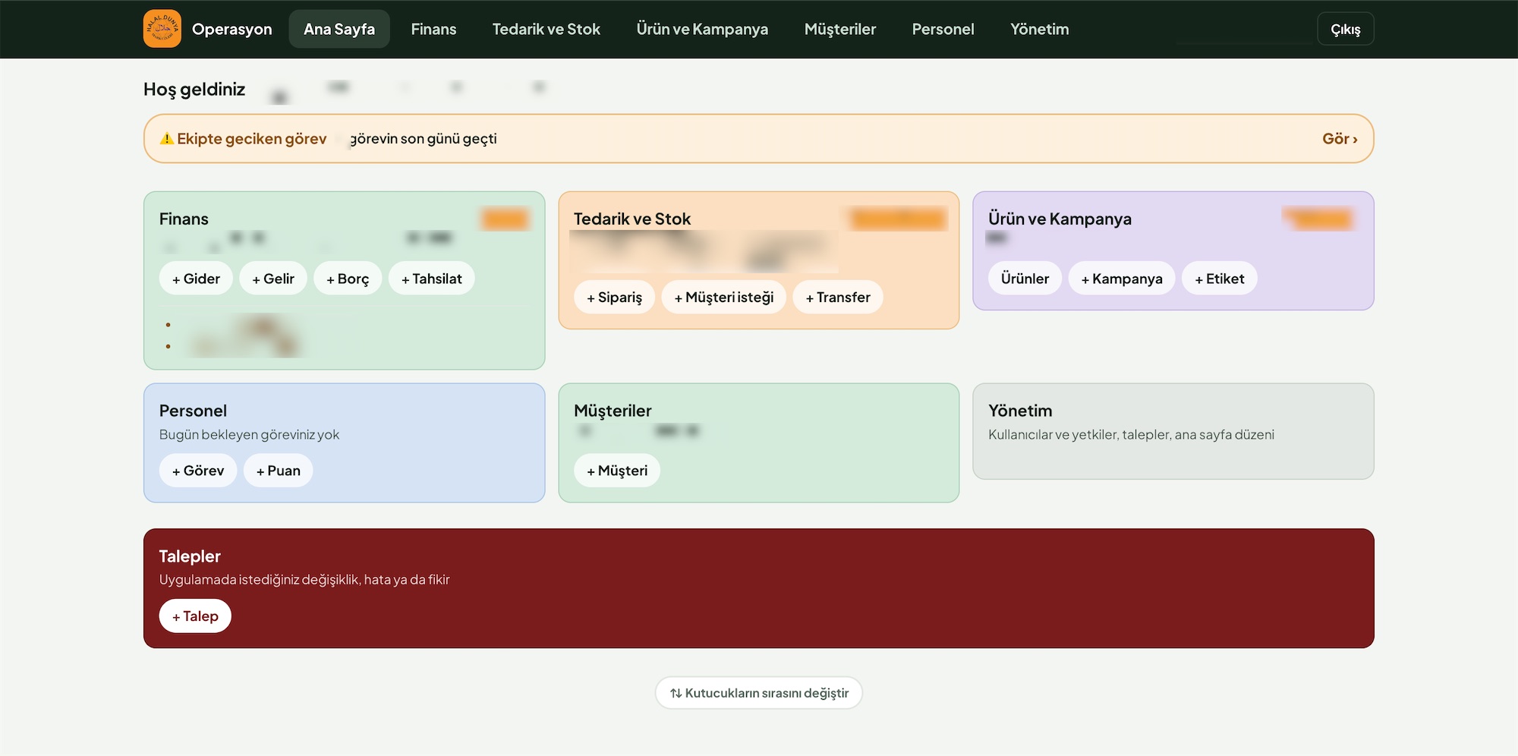
Task: Open the Yönetim card
Action: pos(1173,431)
